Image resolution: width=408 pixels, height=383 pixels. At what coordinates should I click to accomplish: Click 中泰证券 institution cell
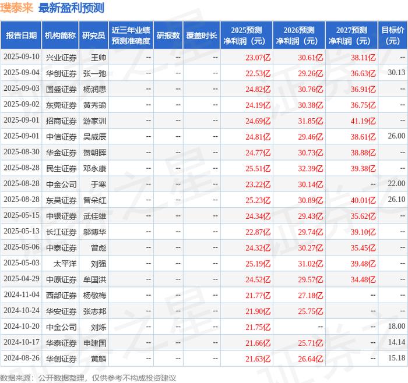[x=61, y=247]
